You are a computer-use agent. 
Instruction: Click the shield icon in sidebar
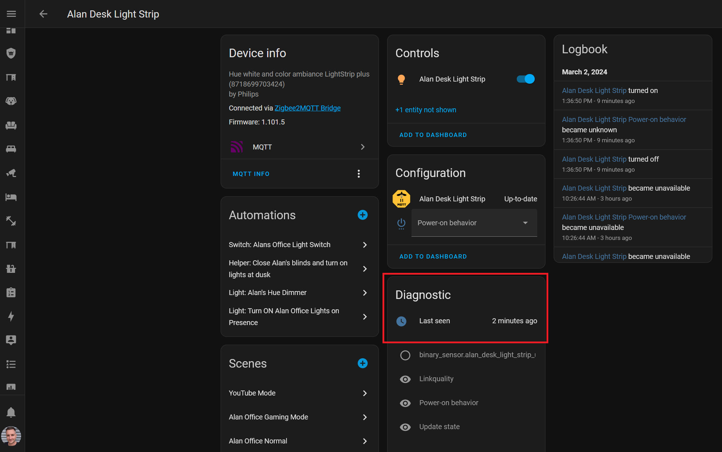(11, 53)
